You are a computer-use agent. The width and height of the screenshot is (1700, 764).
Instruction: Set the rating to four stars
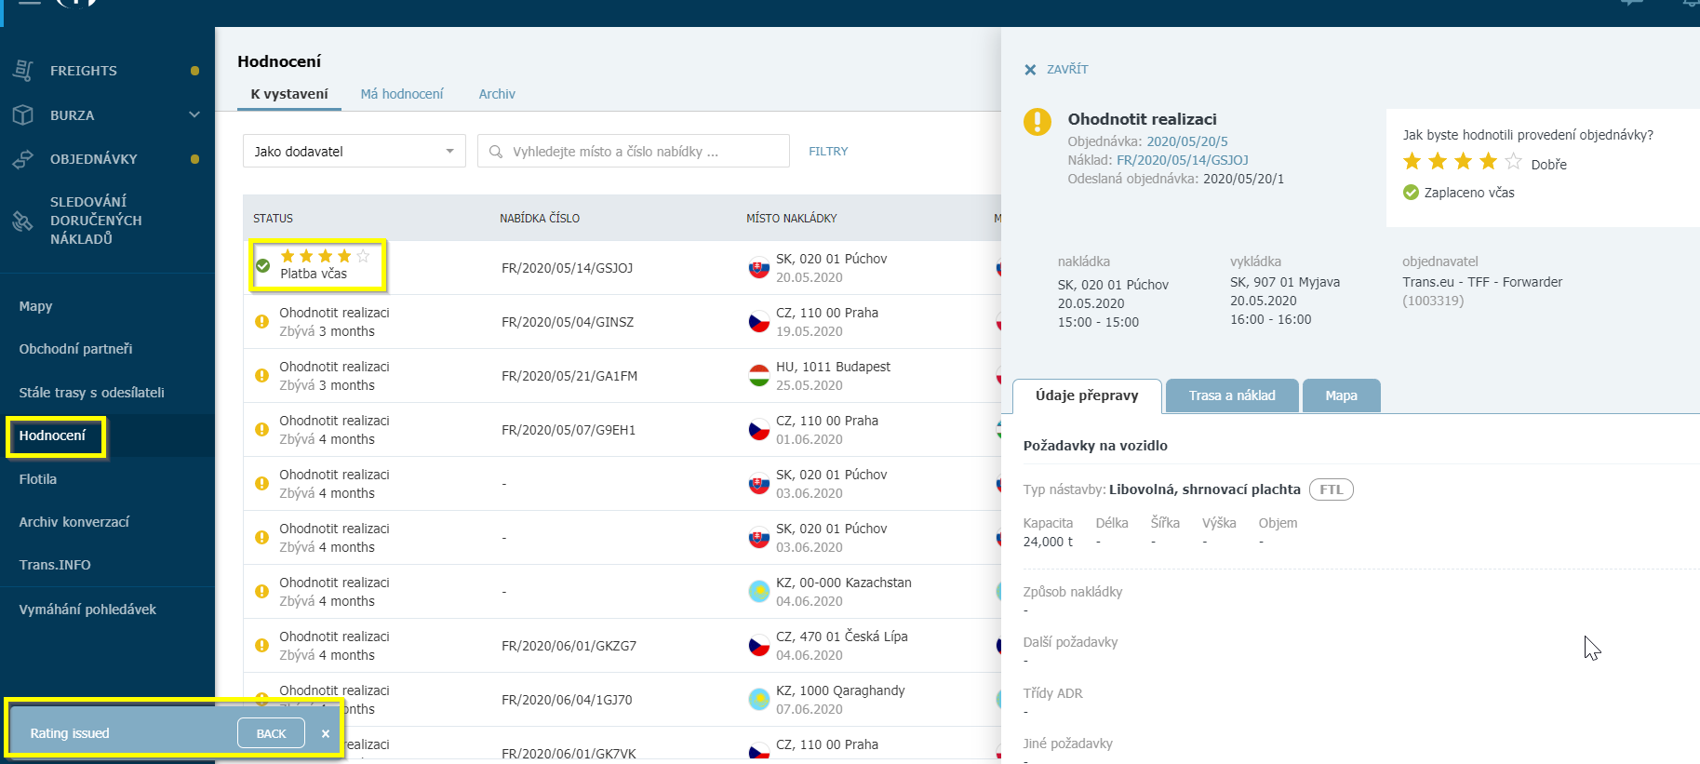[x=1488, y=162]
